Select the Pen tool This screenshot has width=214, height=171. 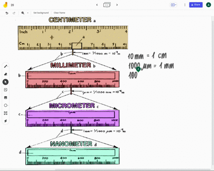tap(5, 66)
